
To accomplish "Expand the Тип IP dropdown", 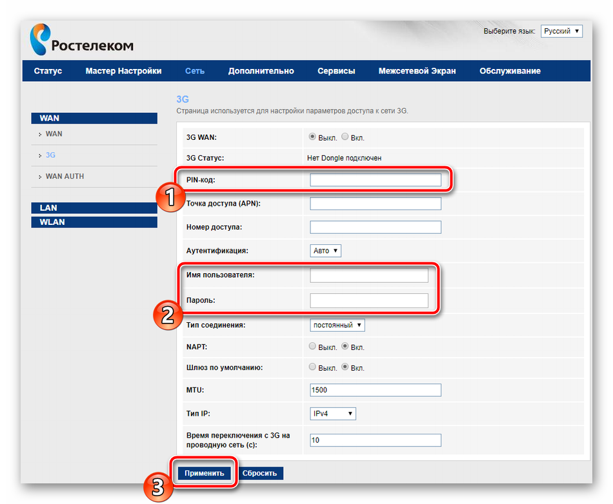I will tap(332, 413).
